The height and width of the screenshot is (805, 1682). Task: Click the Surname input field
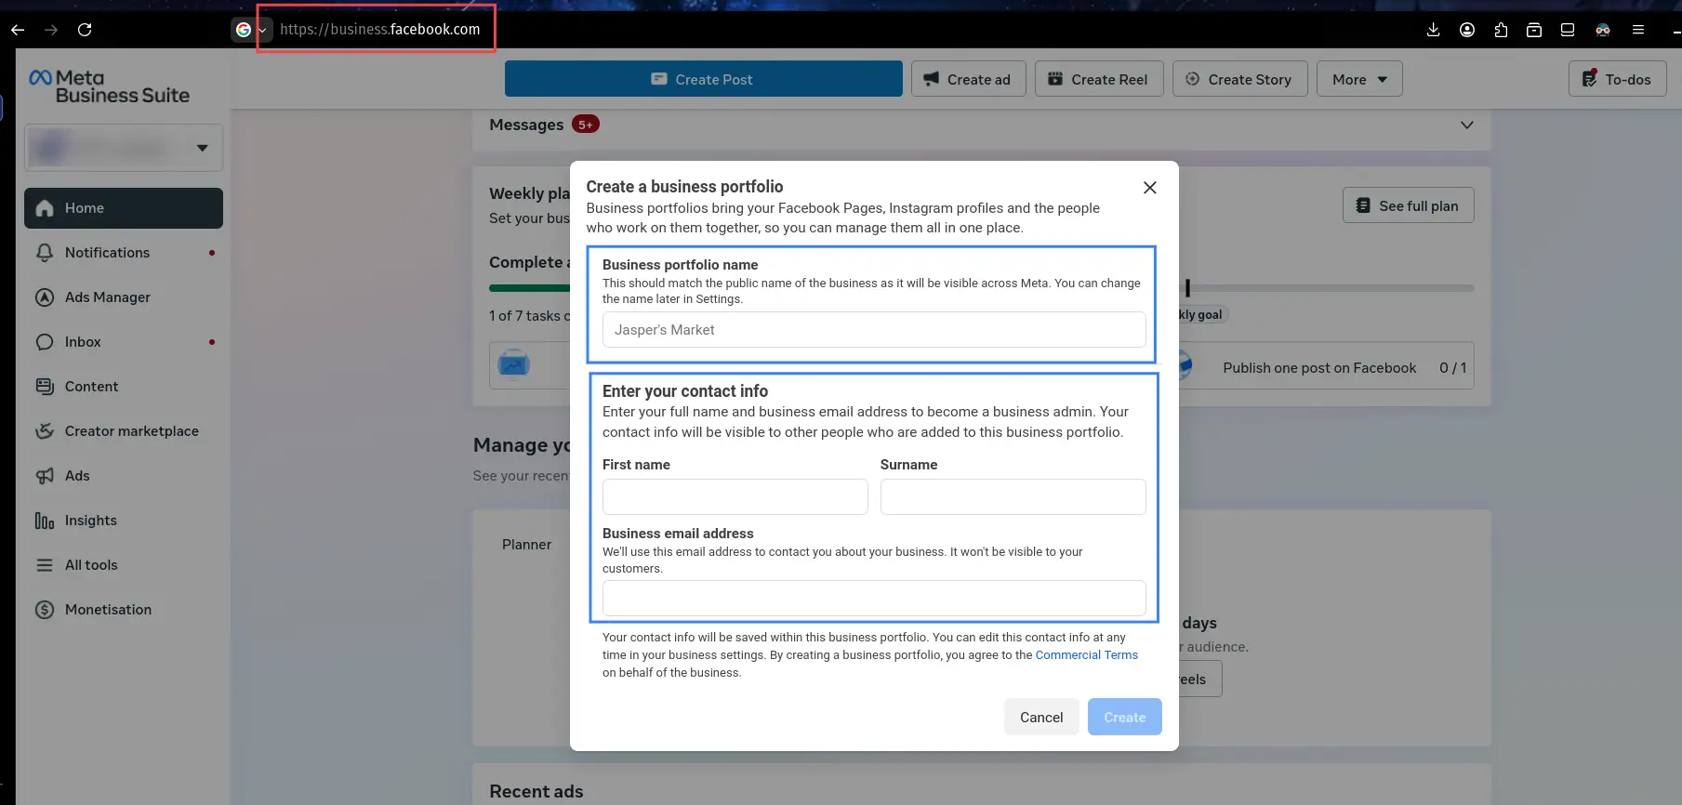[x=1013, y=496]
